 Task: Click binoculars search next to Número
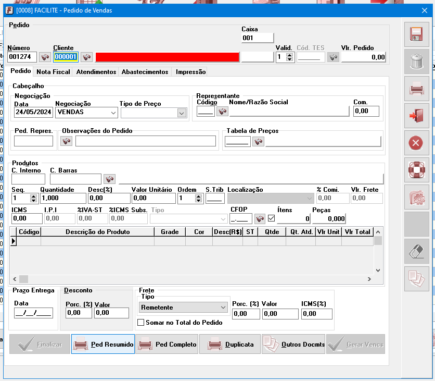point(45,57)
